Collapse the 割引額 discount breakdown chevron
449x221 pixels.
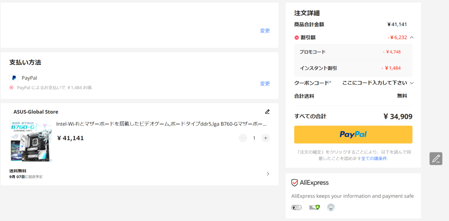tap(412, 37)
